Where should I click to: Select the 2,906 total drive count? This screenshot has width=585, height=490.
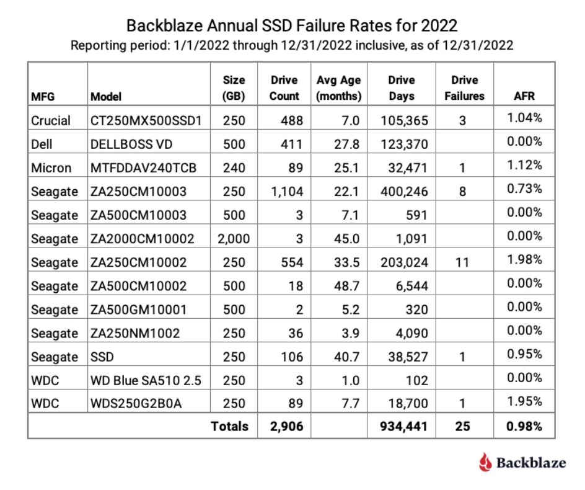click(x=284, y=426)
